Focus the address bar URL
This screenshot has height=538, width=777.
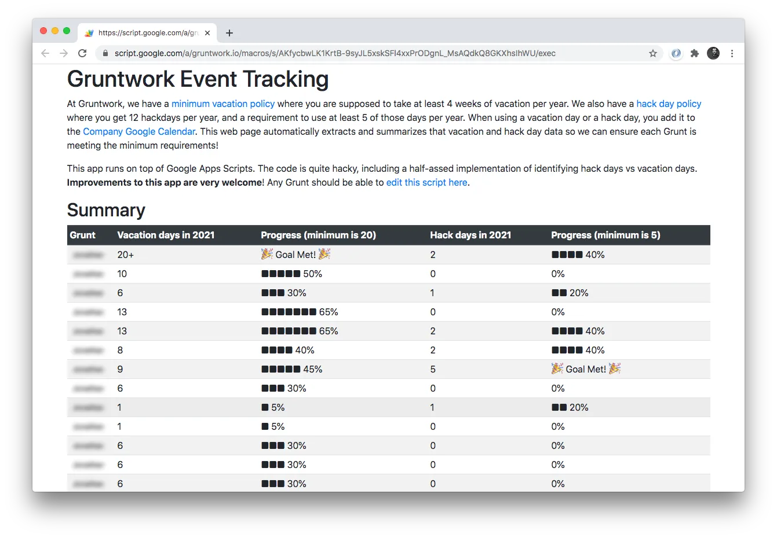pos(335,53)
